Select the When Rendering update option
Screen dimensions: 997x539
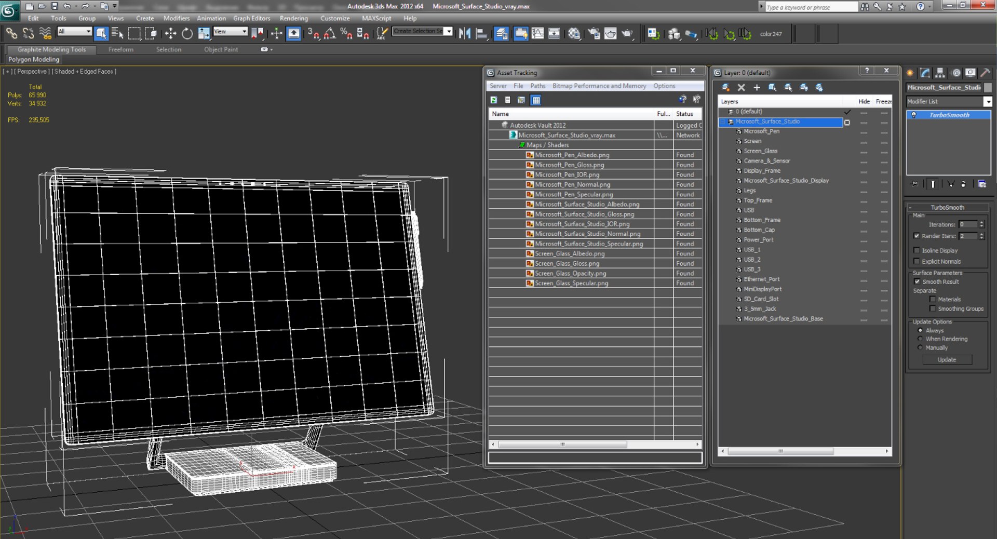pos(920,339)
